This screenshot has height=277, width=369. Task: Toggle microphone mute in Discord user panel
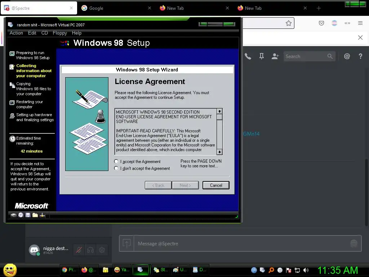[79, 250]
